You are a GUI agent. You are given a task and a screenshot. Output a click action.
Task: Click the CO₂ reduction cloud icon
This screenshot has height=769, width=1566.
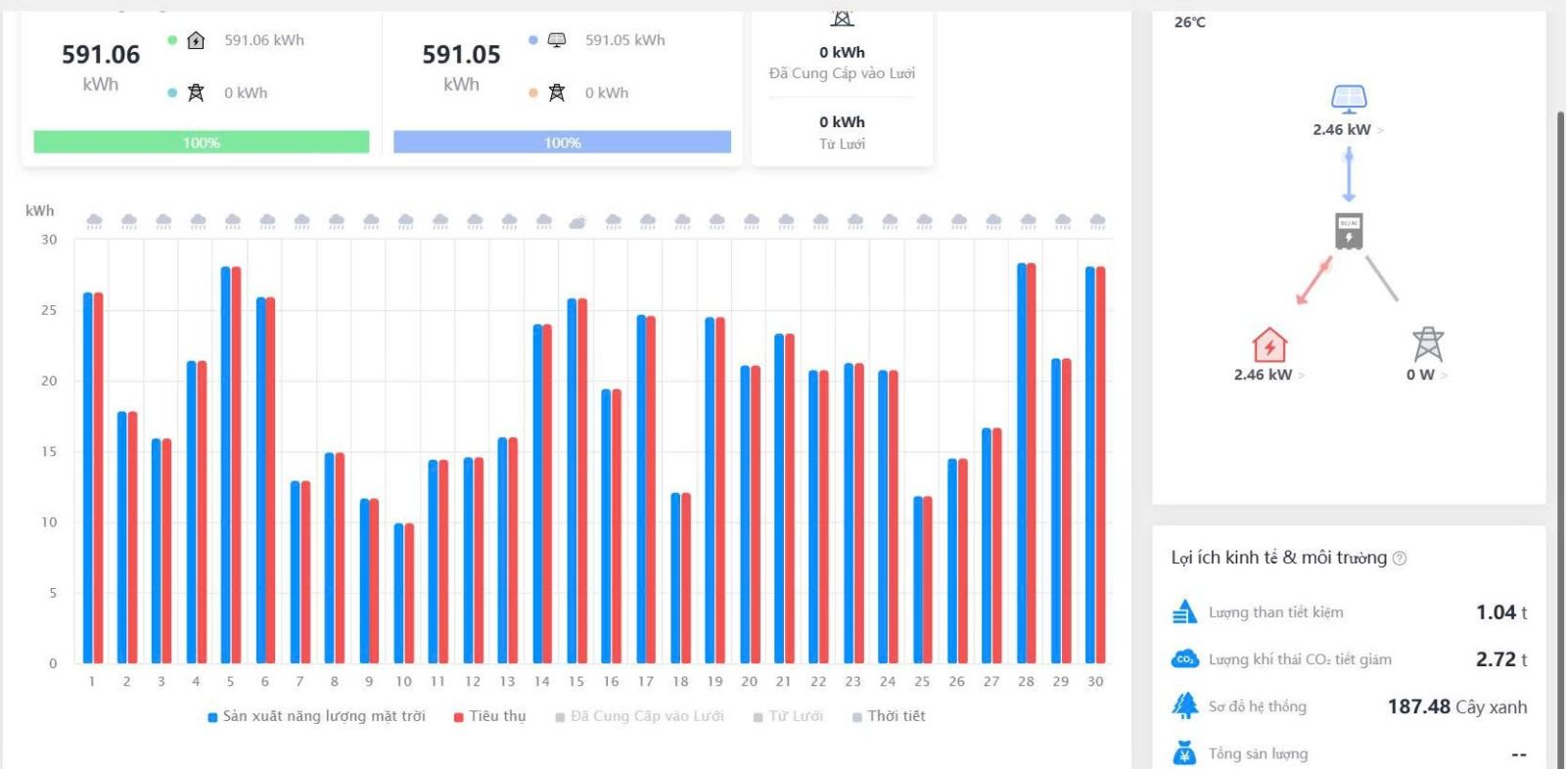1184,659
